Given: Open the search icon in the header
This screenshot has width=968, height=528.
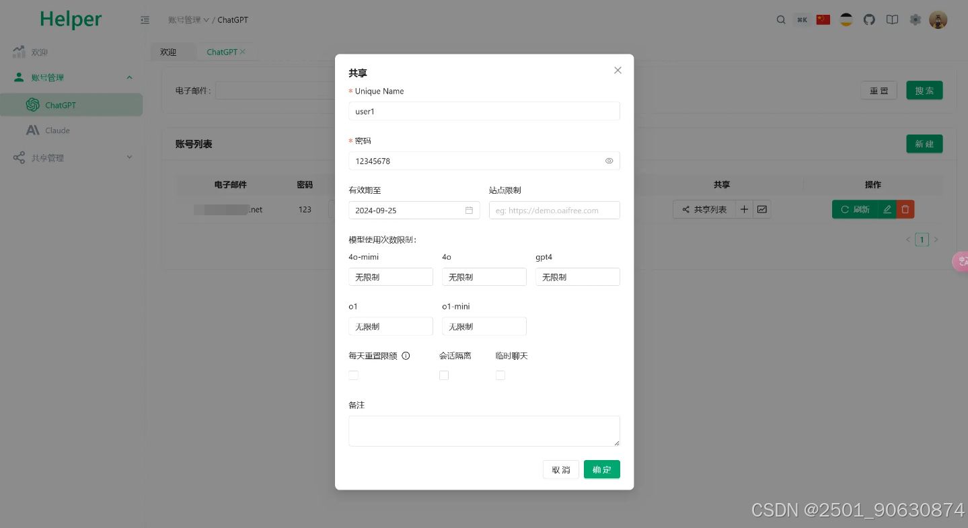Looking at the screenshot, I should pos(780,20).
